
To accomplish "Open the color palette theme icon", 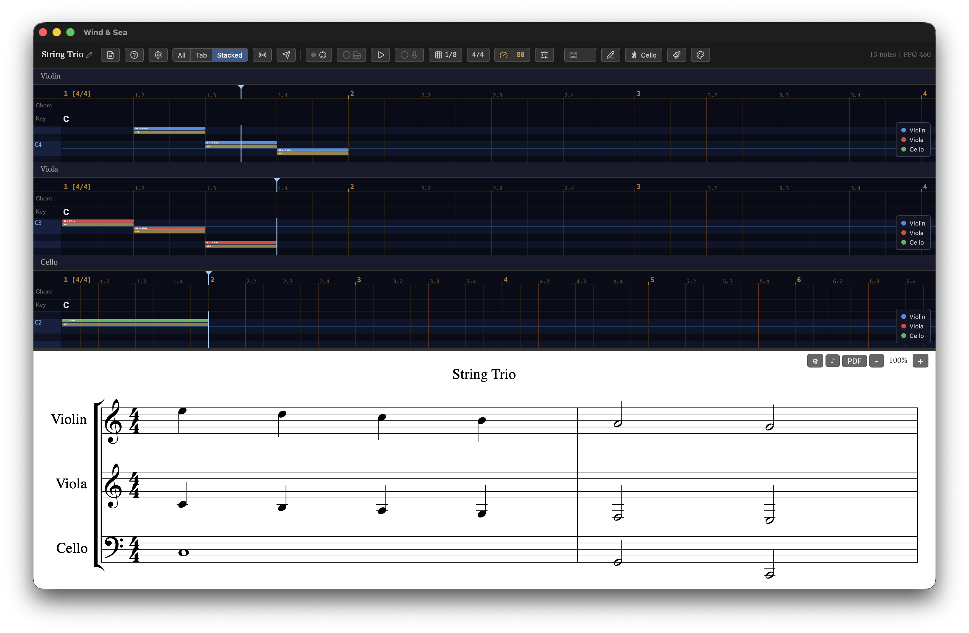I will (x=700, y=55).
